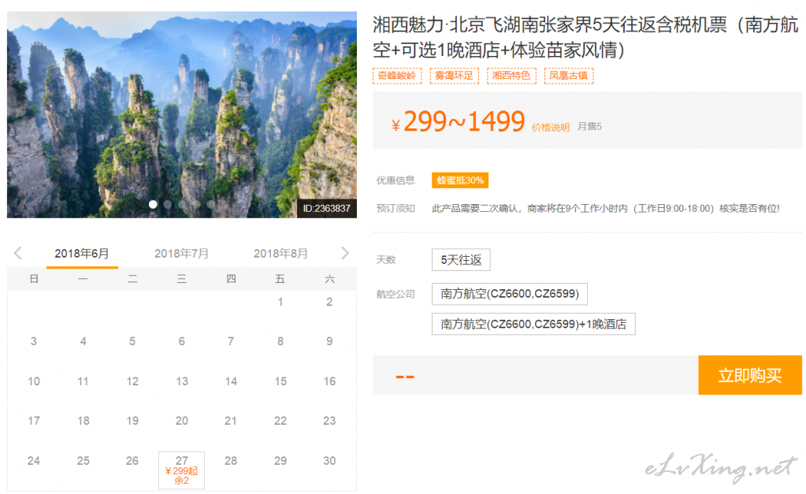Click 立即购买 buy now button
The height and width of the screenshot is (494, 806).
tap(750, 375)
